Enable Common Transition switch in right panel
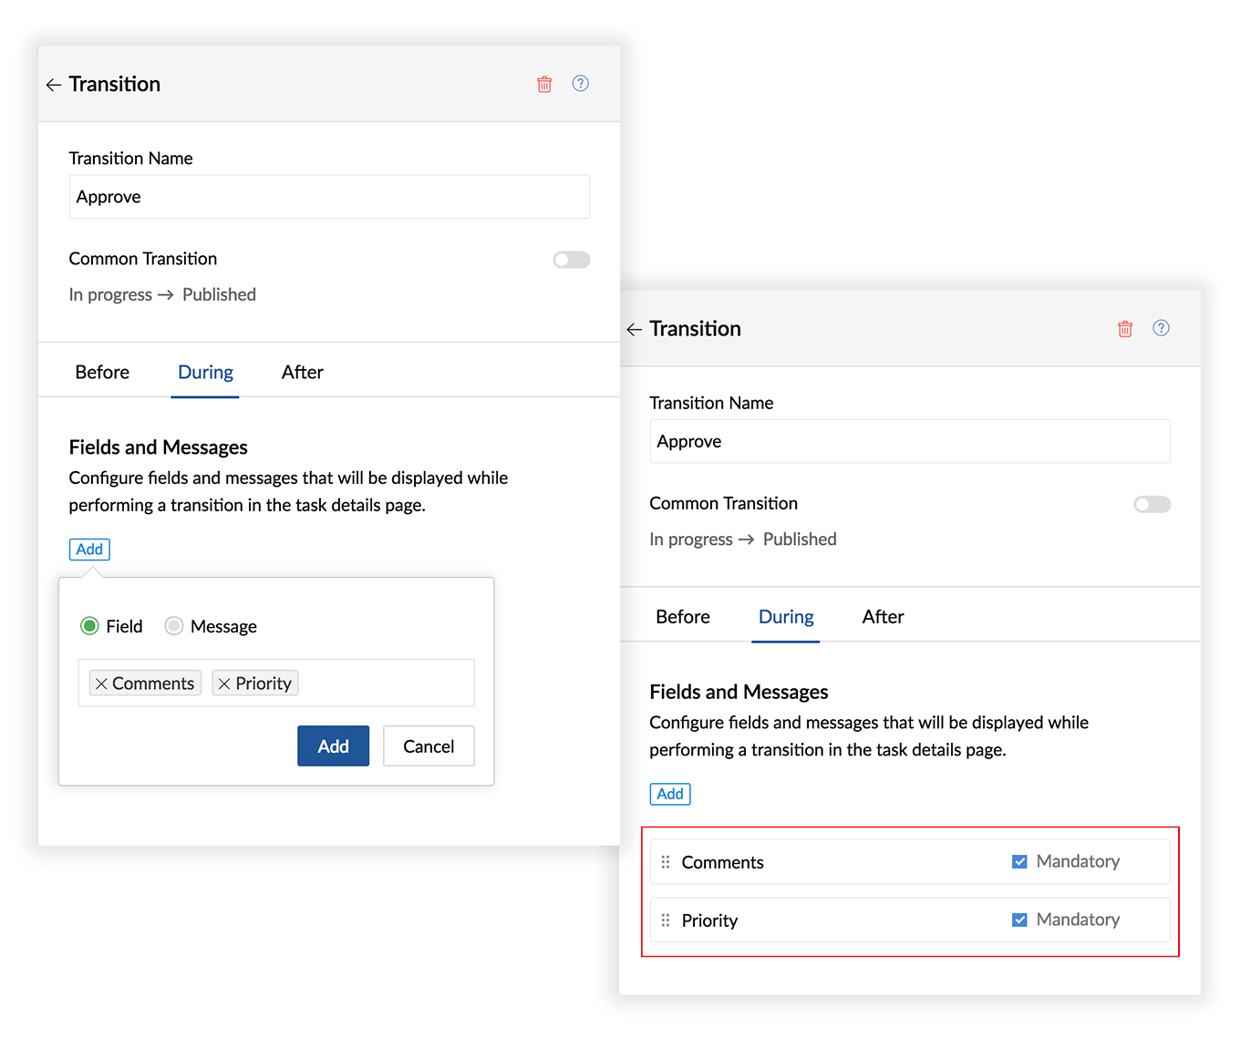Screen dimensions: 1241x1049 [1152, 505]
